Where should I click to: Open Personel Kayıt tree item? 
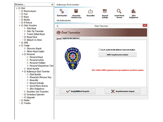click(36, 57)
